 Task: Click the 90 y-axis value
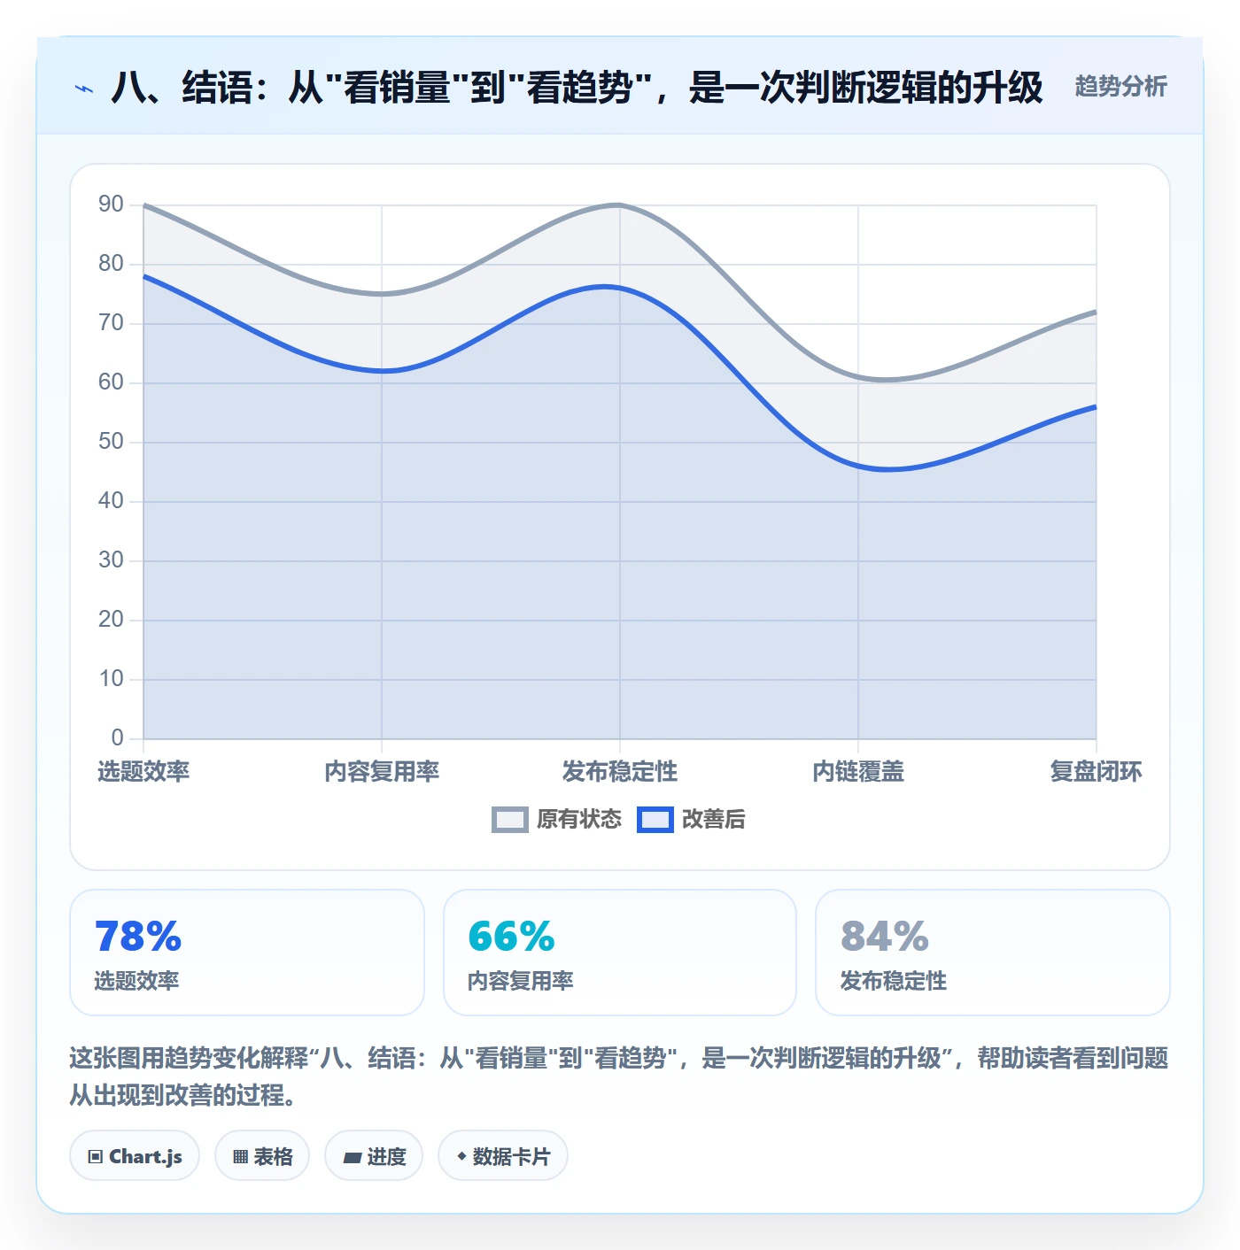[111, 204]
